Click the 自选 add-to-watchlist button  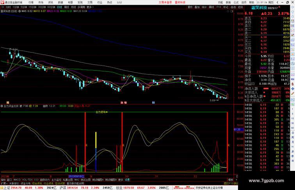pos(233,7)
